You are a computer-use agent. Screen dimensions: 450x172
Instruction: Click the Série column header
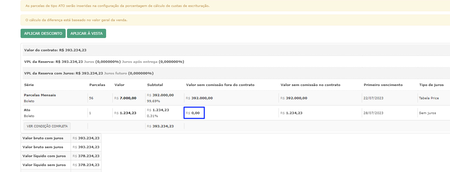point(29,85)
